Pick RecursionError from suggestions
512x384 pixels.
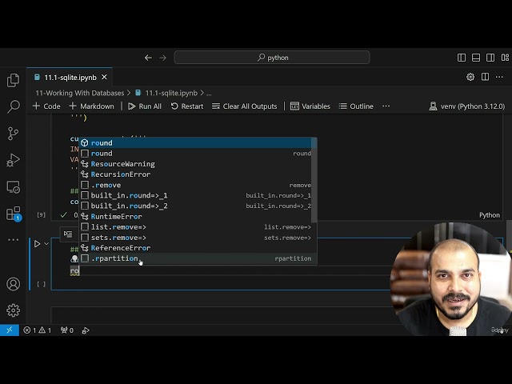pyautogui.click(x=195, y=174)
